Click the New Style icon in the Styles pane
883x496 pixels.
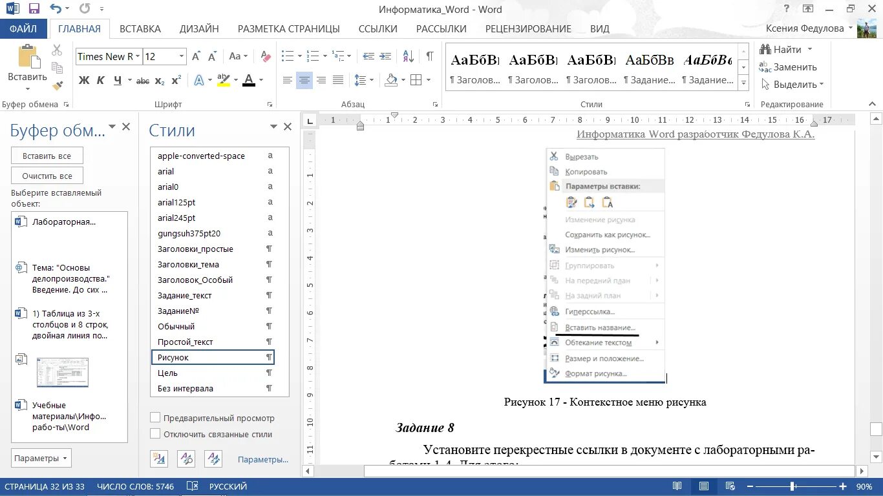click(159, 459)
